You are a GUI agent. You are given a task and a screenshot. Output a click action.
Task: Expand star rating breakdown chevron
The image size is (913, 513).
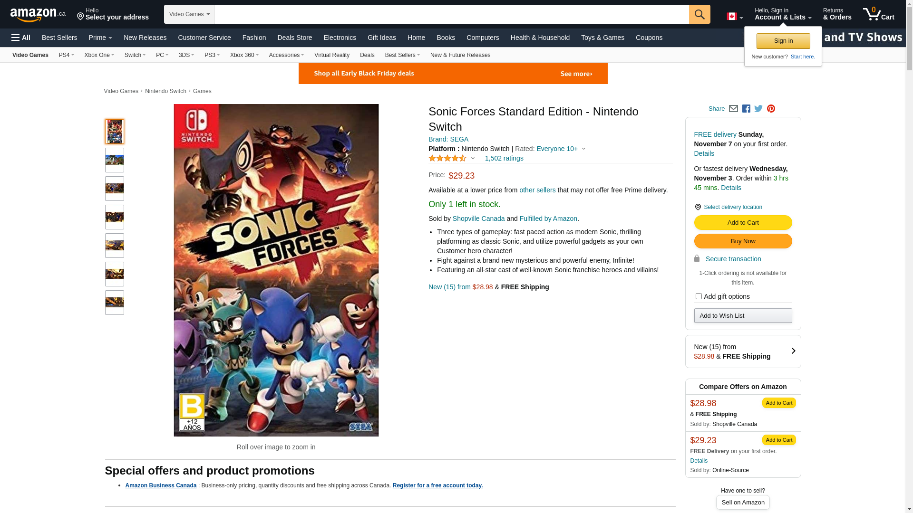[473, 159]
